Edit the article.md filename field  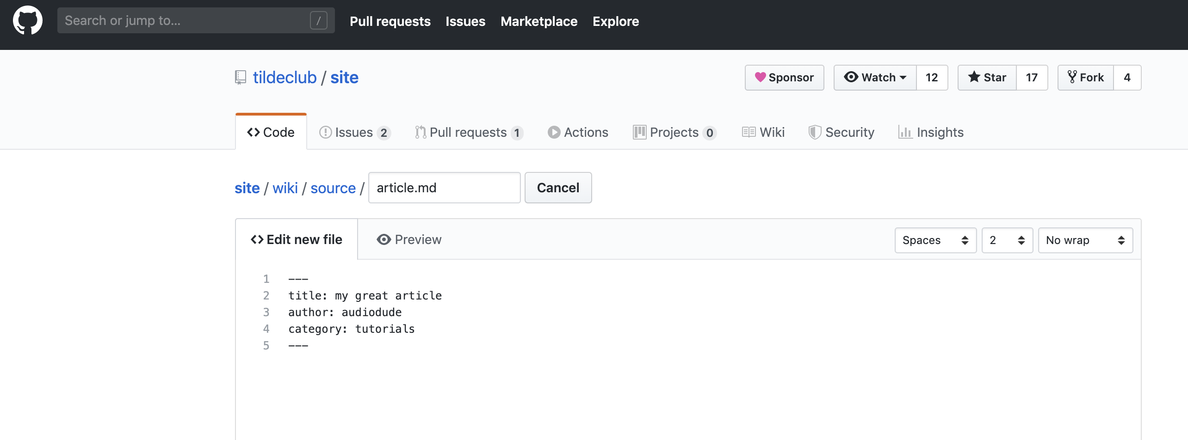445,188
